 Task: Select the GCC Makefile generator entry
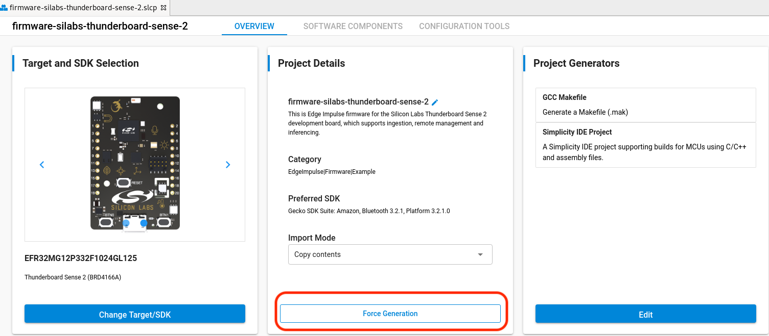tap(646, 105)
